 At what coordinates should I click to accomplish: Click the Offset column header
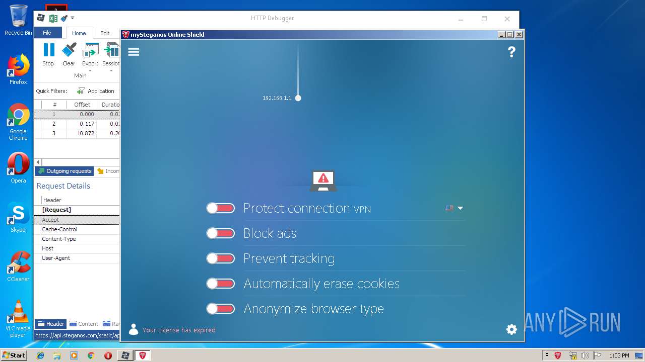point(82,105)
